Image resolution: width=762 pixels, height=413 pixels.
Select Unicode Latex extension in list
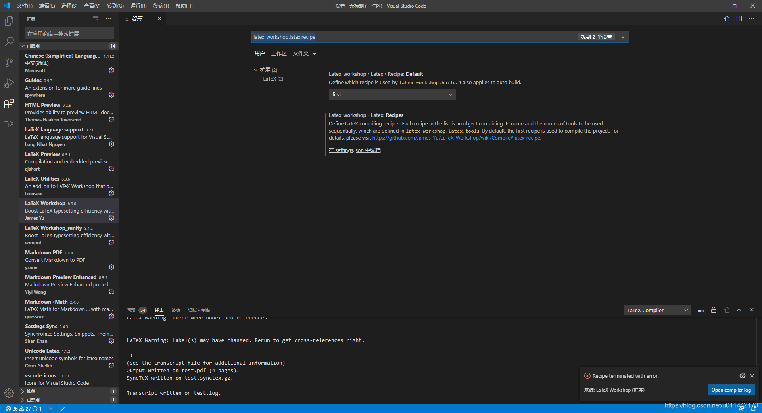click(69, 358)
